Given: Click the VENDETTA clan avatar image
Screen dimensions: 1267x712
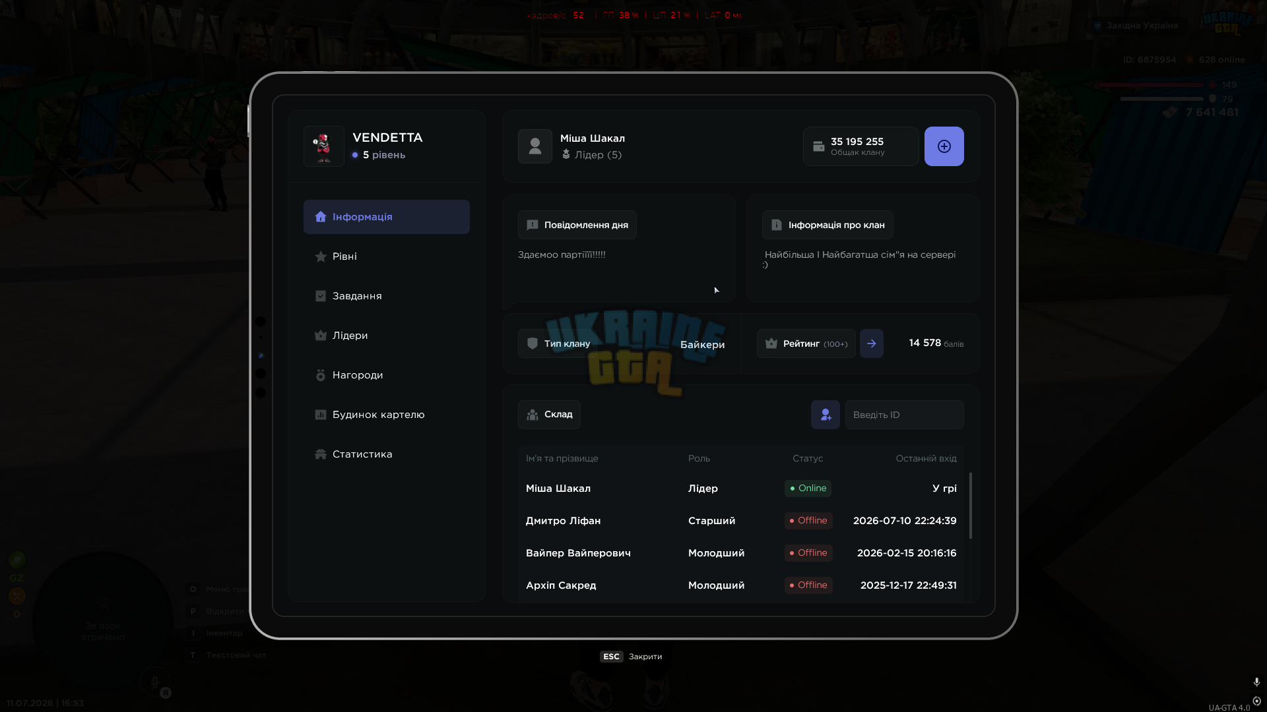Looking at the screenshot, I should pyautogui.click(x=324, y=146).
